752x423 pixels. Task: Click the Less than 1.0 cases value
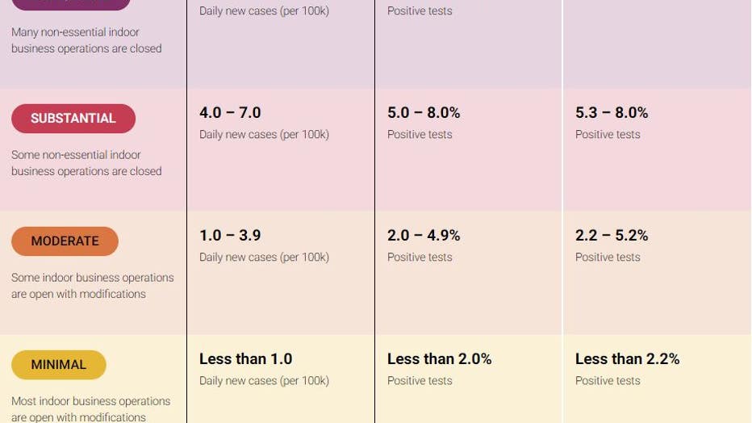245,358
